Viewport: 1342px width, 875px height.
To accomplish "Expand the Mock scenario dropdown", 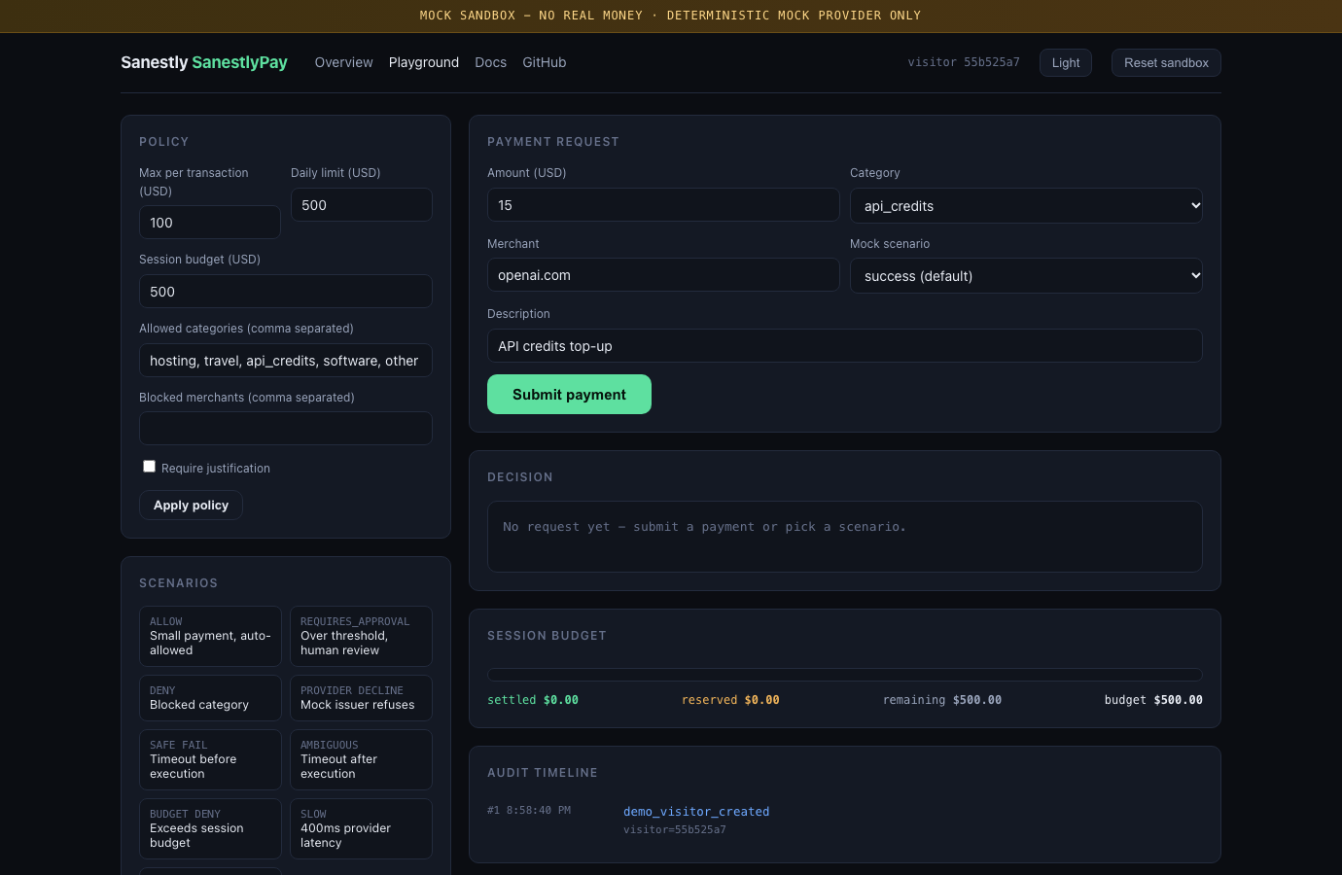I will pos(1026,275).
